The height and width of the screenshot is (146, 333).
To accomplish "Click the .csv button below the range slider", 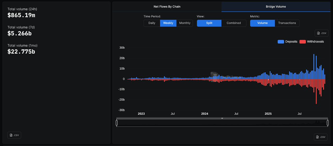I will coord(320,137).
